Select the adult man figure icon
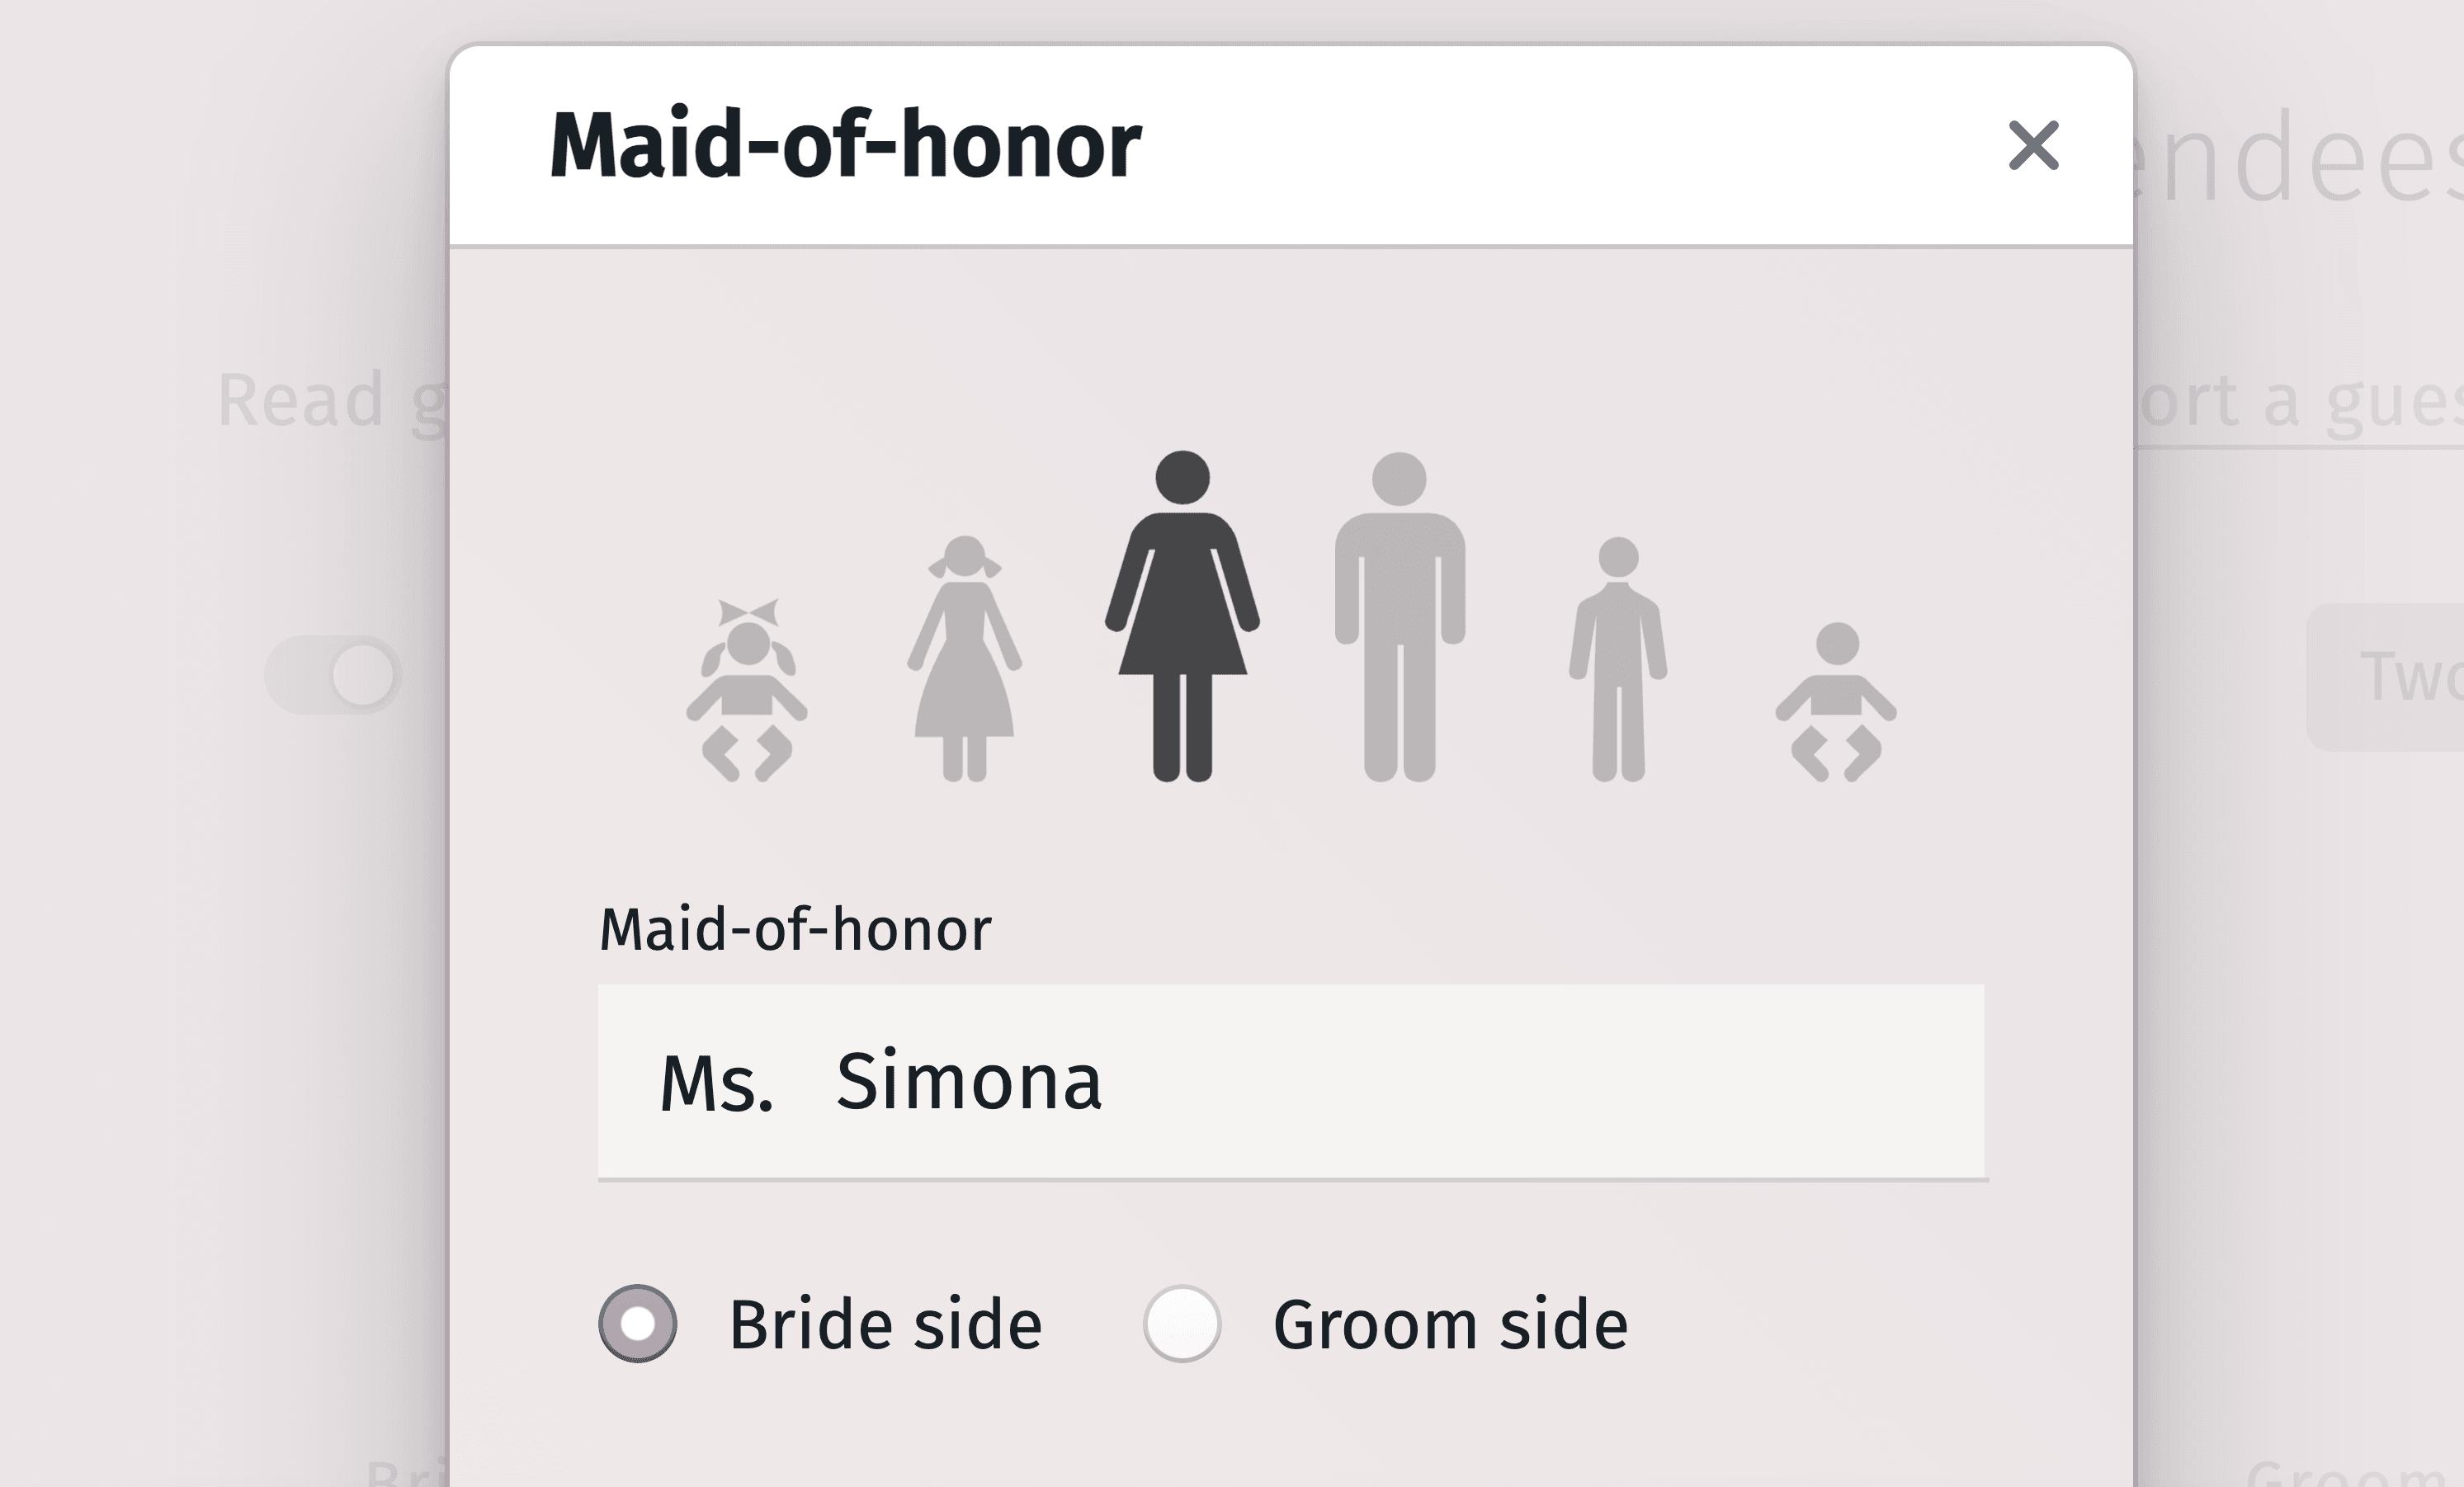Screen dimensions: 2464x1487 click(1400, 616)
